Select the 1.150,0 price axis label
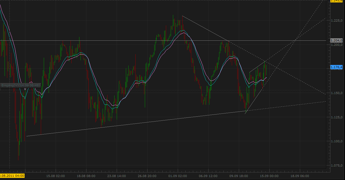The image size is (345, 180). [337, 93]
